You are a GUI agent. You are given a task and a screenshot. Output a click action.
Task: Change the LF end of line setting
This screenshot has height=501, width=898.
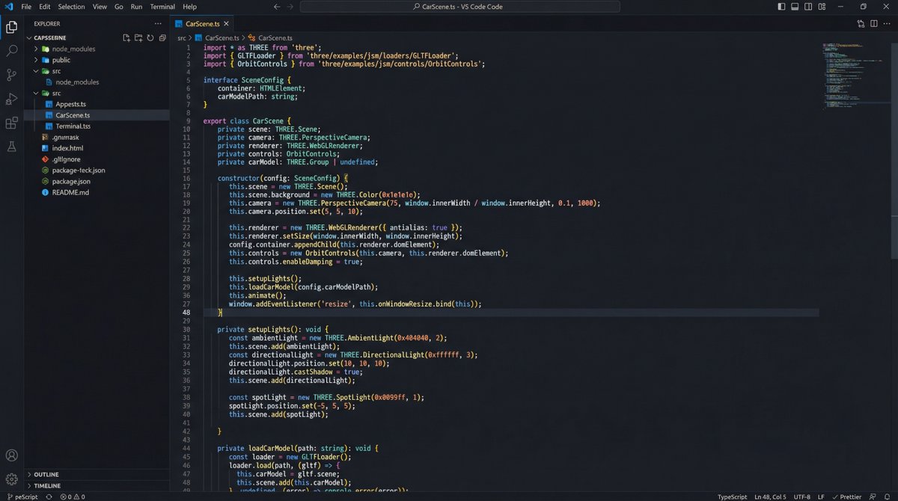[821, 497]
